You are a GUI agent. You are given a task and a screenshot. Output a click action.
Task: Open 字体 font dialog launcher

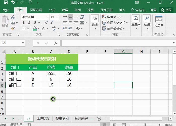click(59, 35)
